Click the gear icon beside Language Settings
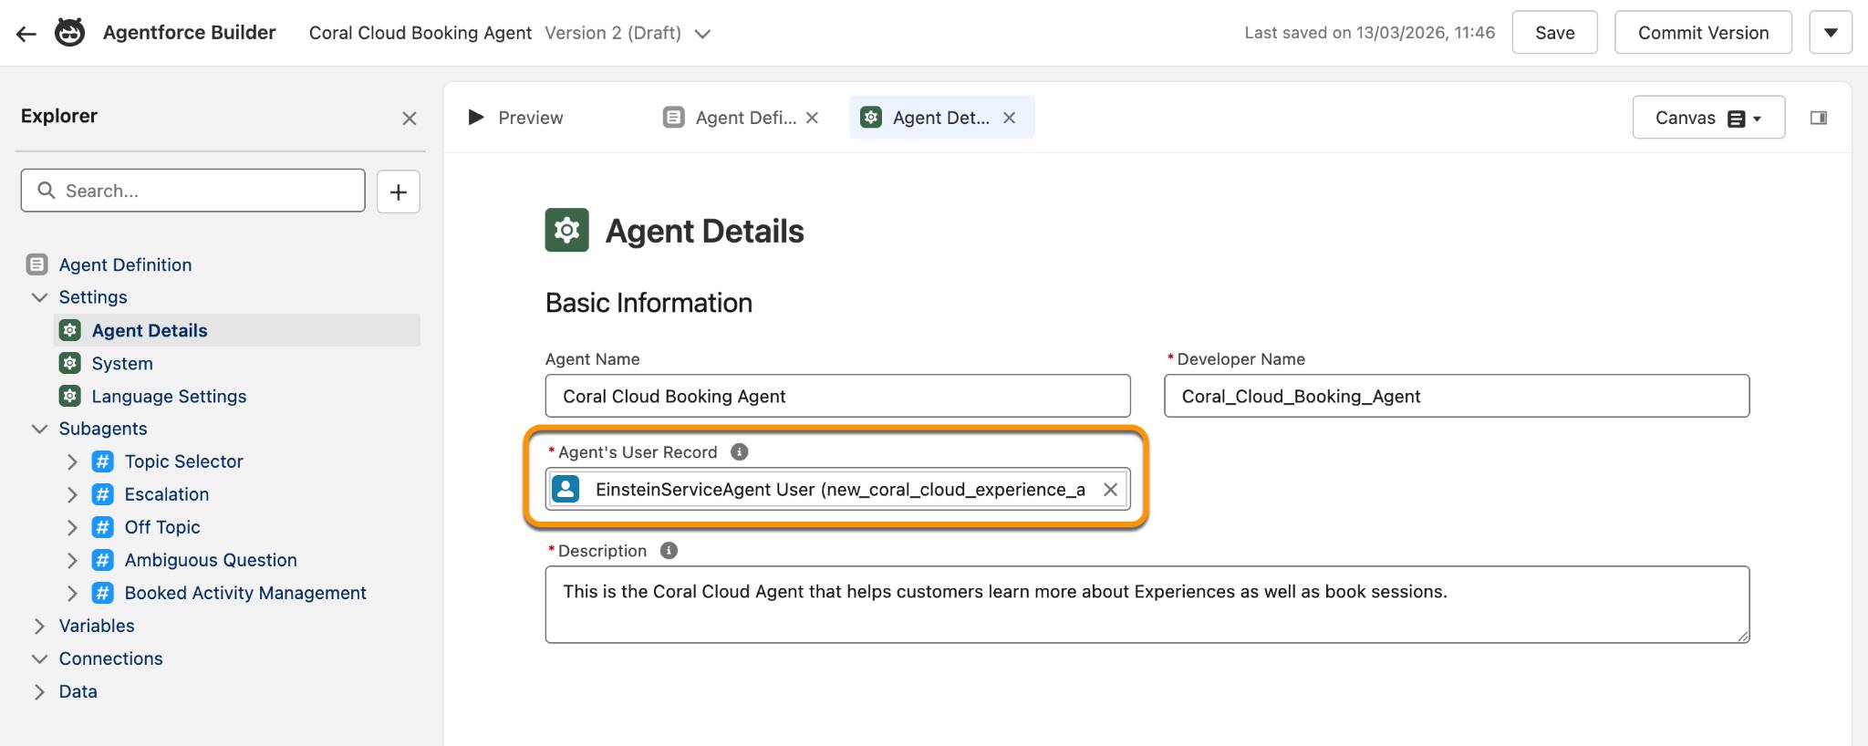 (x=70, y=396)
